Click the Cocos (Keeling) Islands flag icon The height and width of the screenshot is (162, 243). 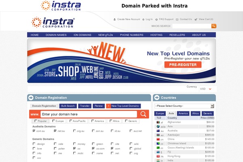[x=158, y=148]
